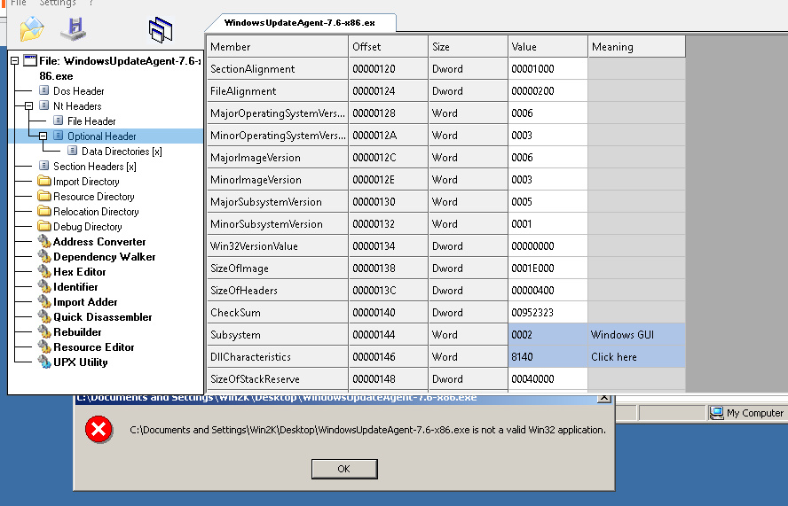Click the Address Converter tool icon
The image size is (788, 506).
(44, 241)
